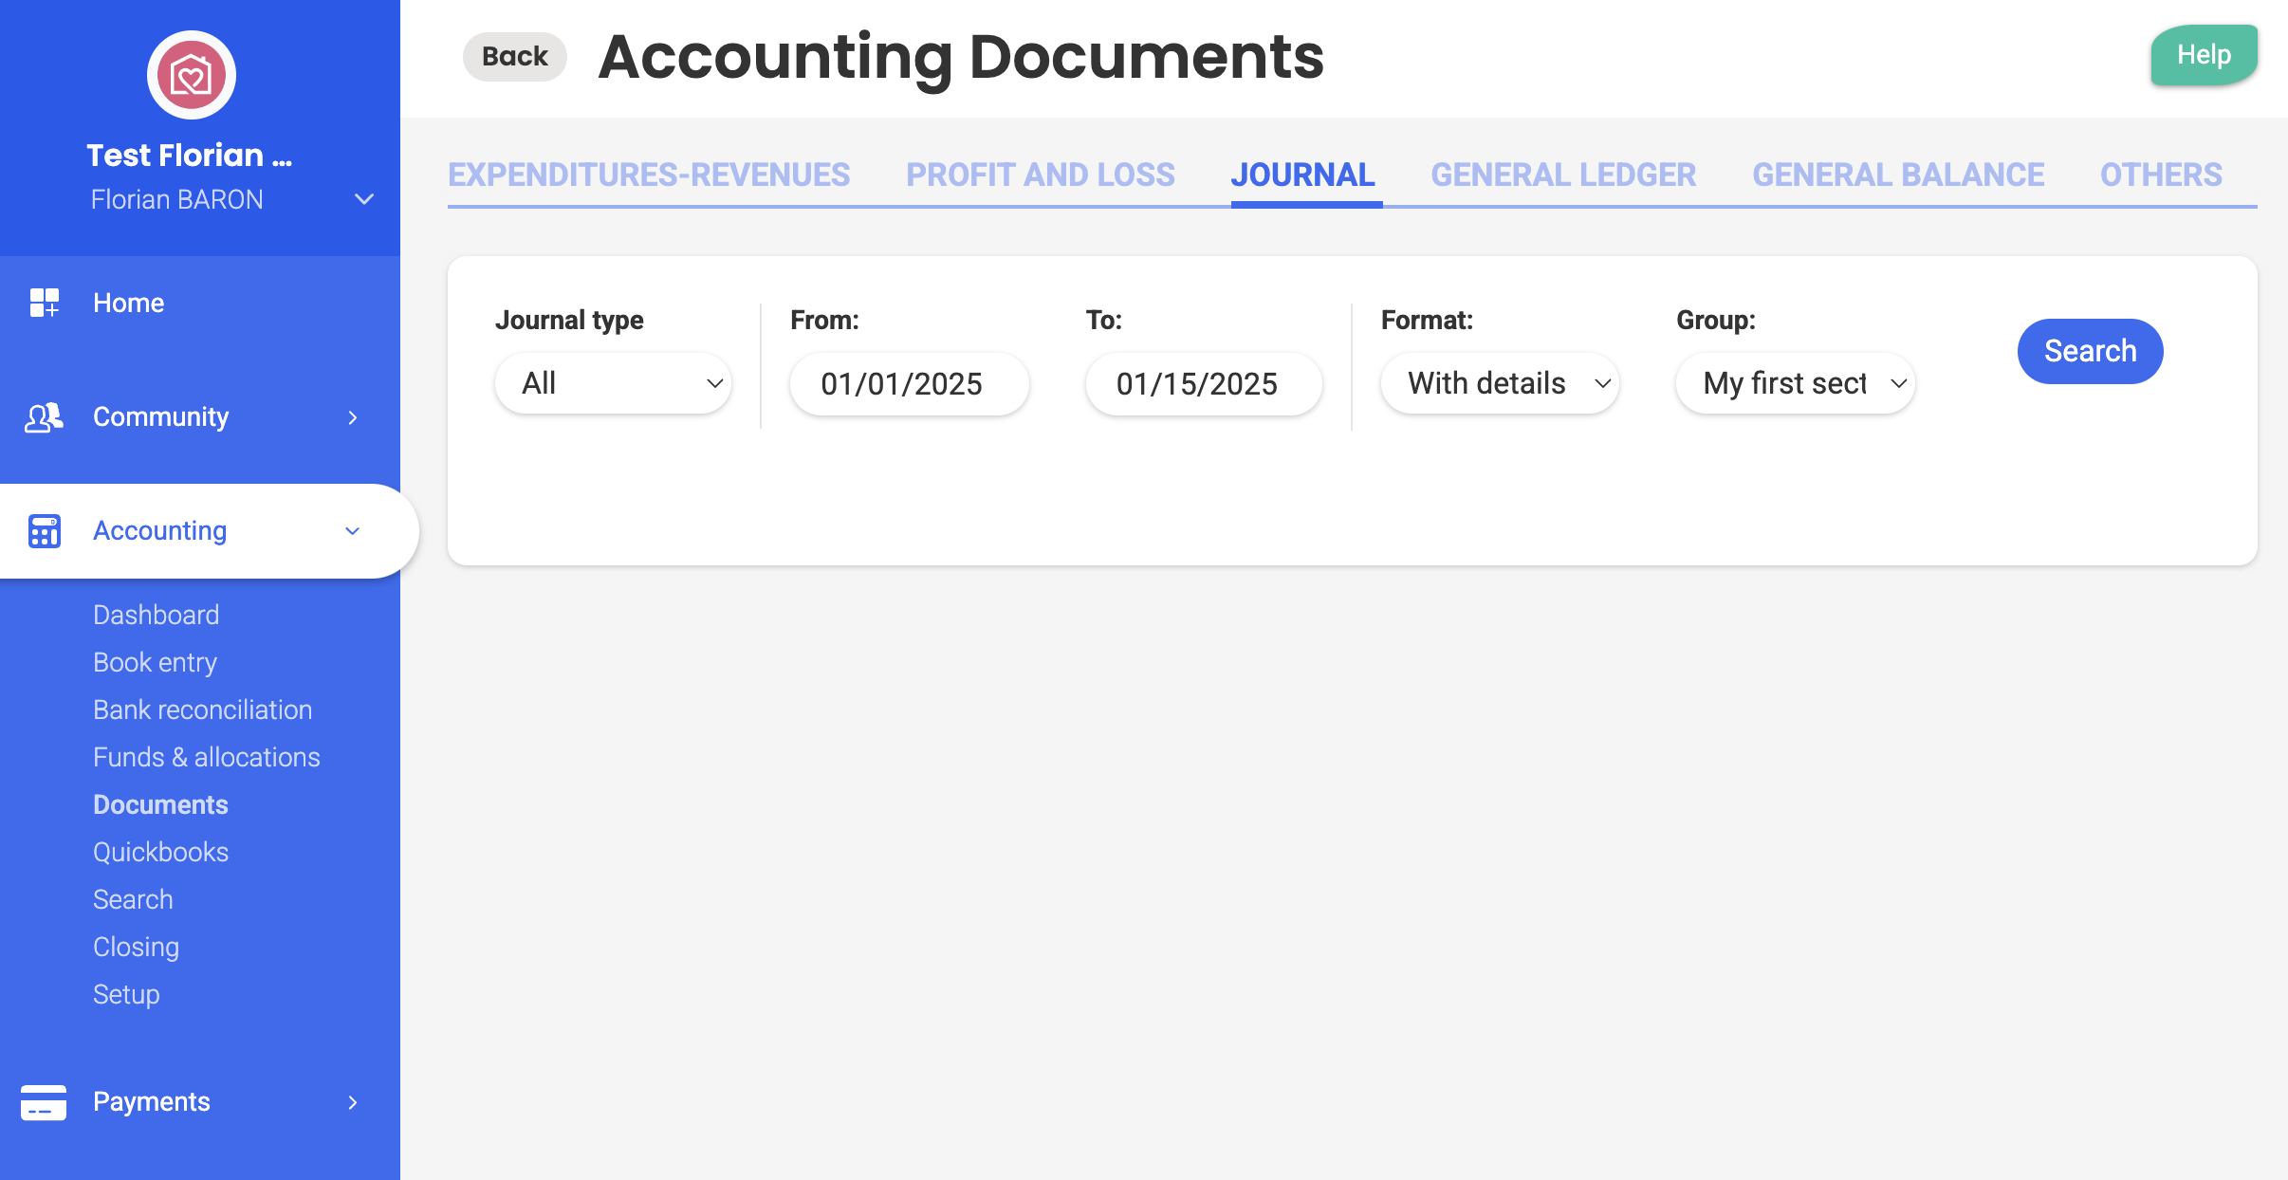Screen dimensions: 2288x1180
Task: Click the Payments credit card icon
Action: tap(44, 1102)
